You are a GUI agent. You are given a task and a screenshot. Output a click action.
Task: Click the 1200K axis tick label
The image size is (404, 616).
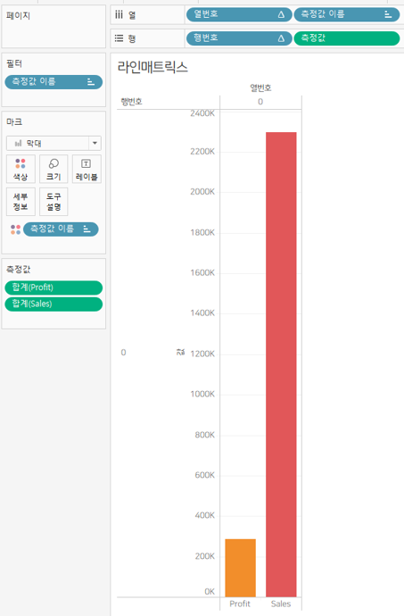click(202, 354)
